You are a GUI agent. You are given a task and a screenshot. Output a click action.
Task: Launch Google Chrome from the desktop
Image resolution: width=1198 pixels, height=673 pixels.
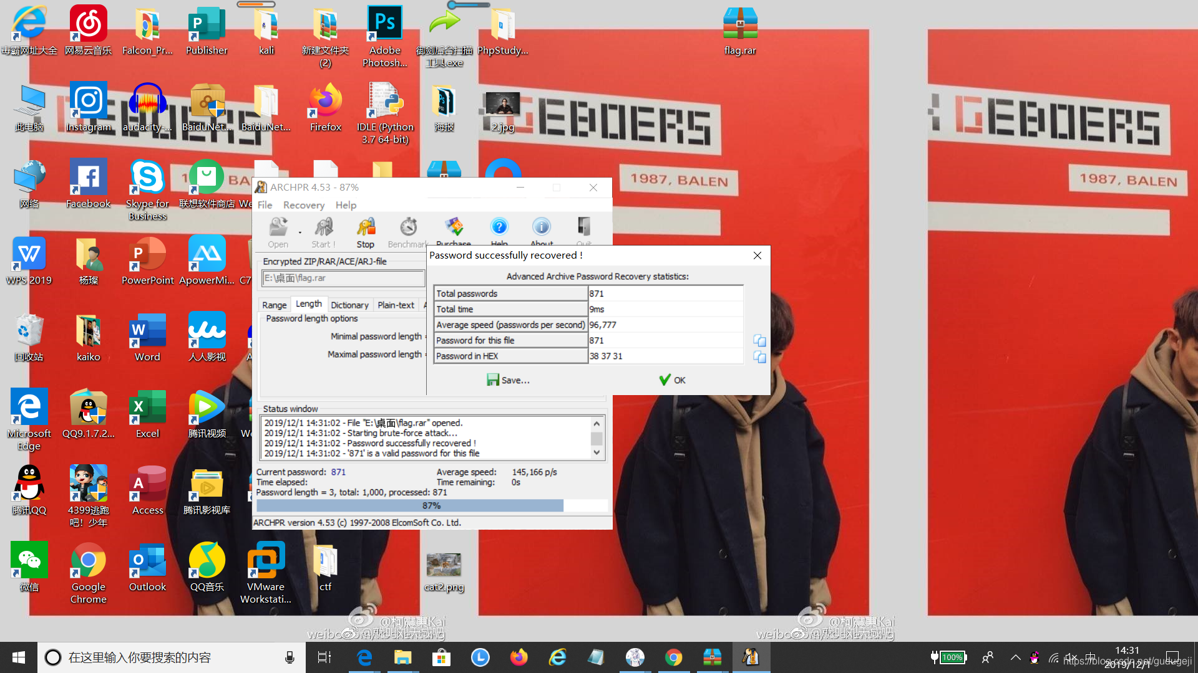[88, 573]
